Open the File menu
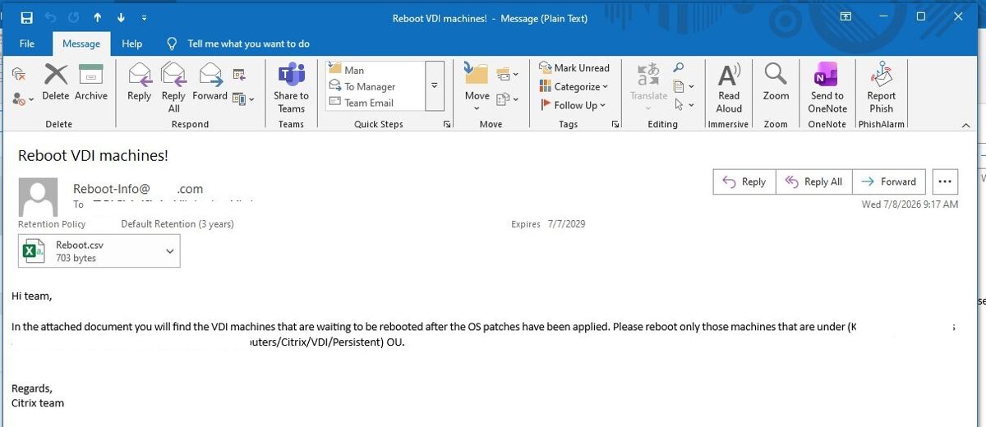The image size is (986, 427). point(27,44)
